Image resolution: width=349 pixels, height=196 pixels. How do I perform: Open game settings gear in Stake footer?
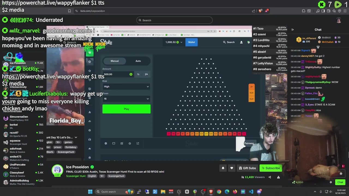pyautogui.click(x=106, y=143)
